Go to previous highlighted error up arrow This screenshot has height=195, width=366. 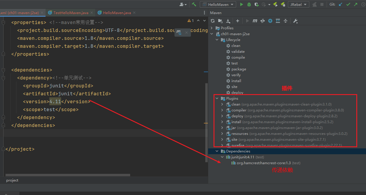(x=198, y=21)
